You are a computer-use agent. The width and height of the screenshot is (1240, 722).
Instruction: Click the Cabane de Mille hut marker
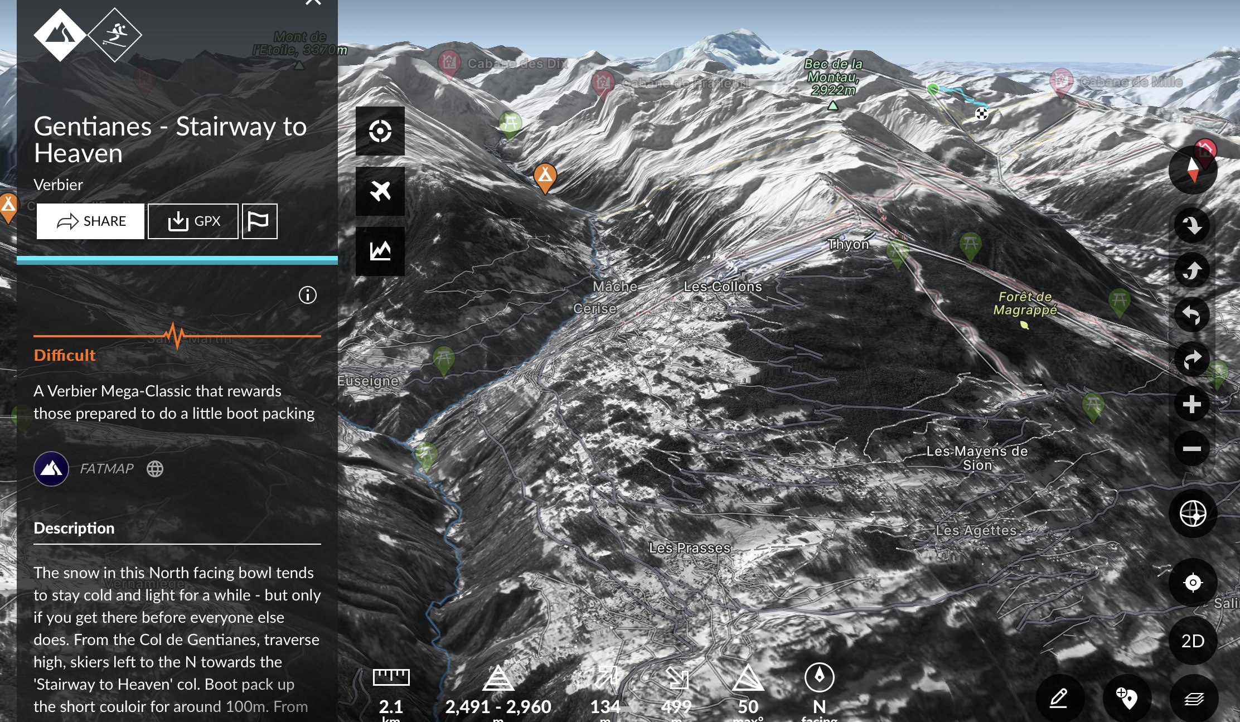pyautogui.click(x=1061, y=83)
